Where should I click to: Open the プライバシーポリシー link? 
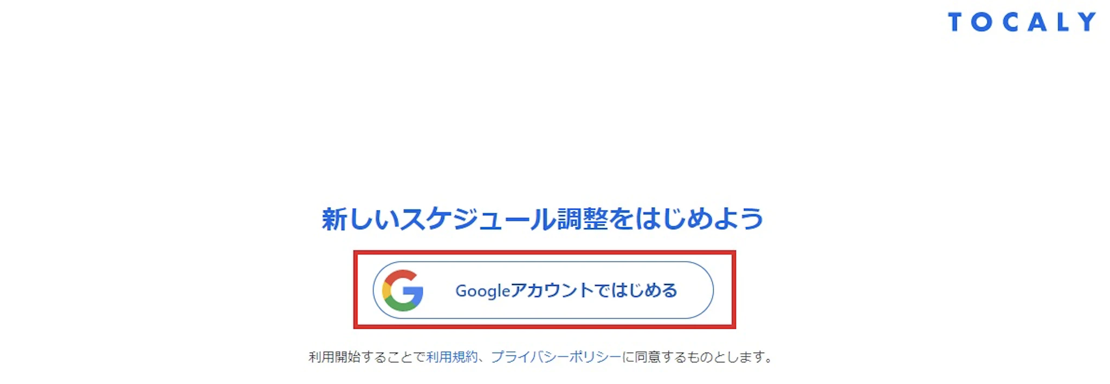tap(556, 357)
